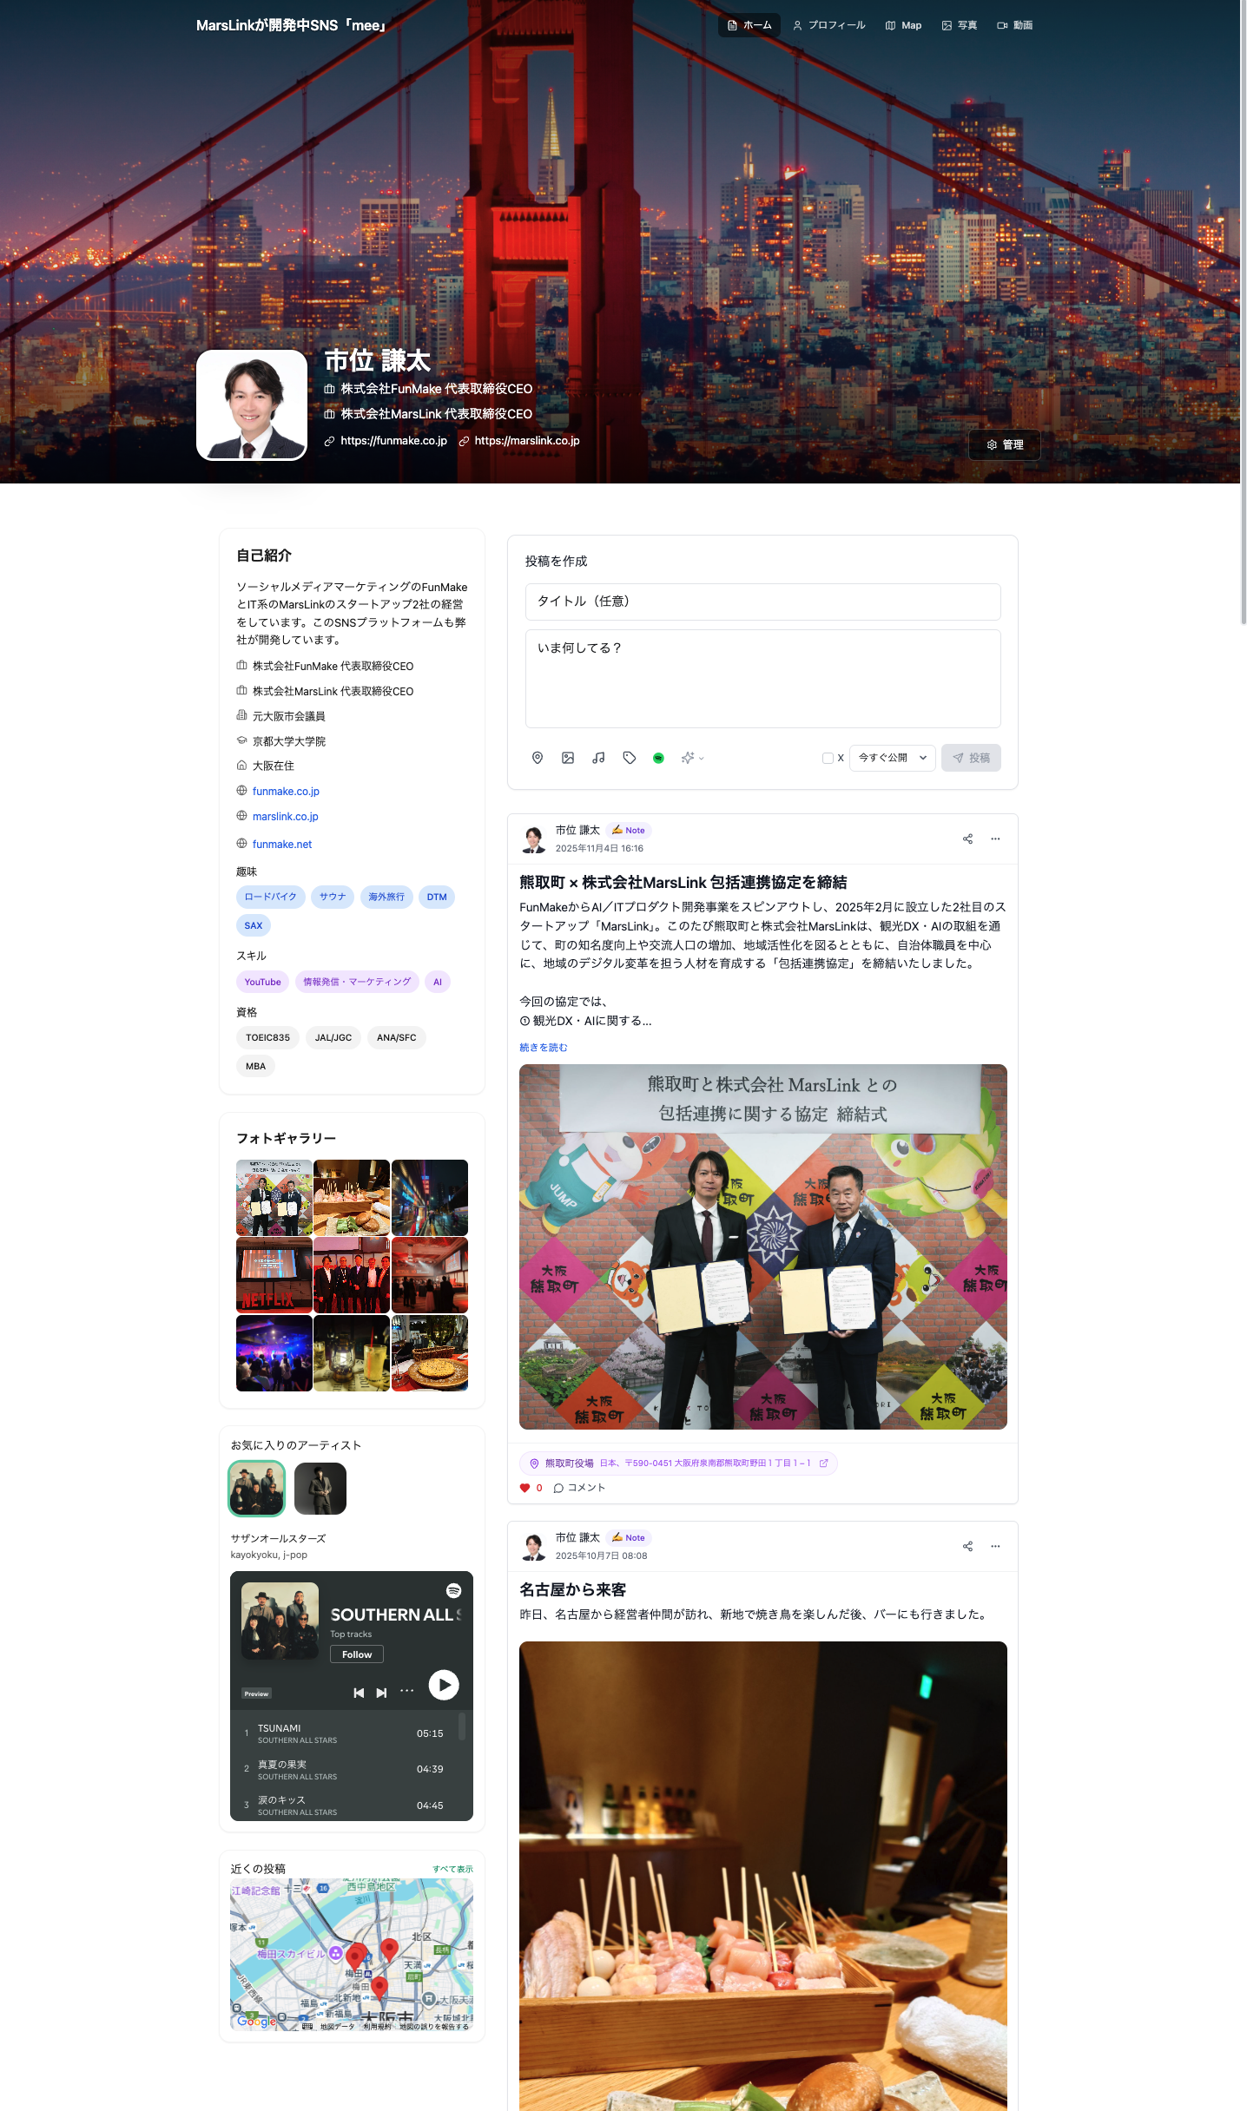Open the 写真 tab

959,25
